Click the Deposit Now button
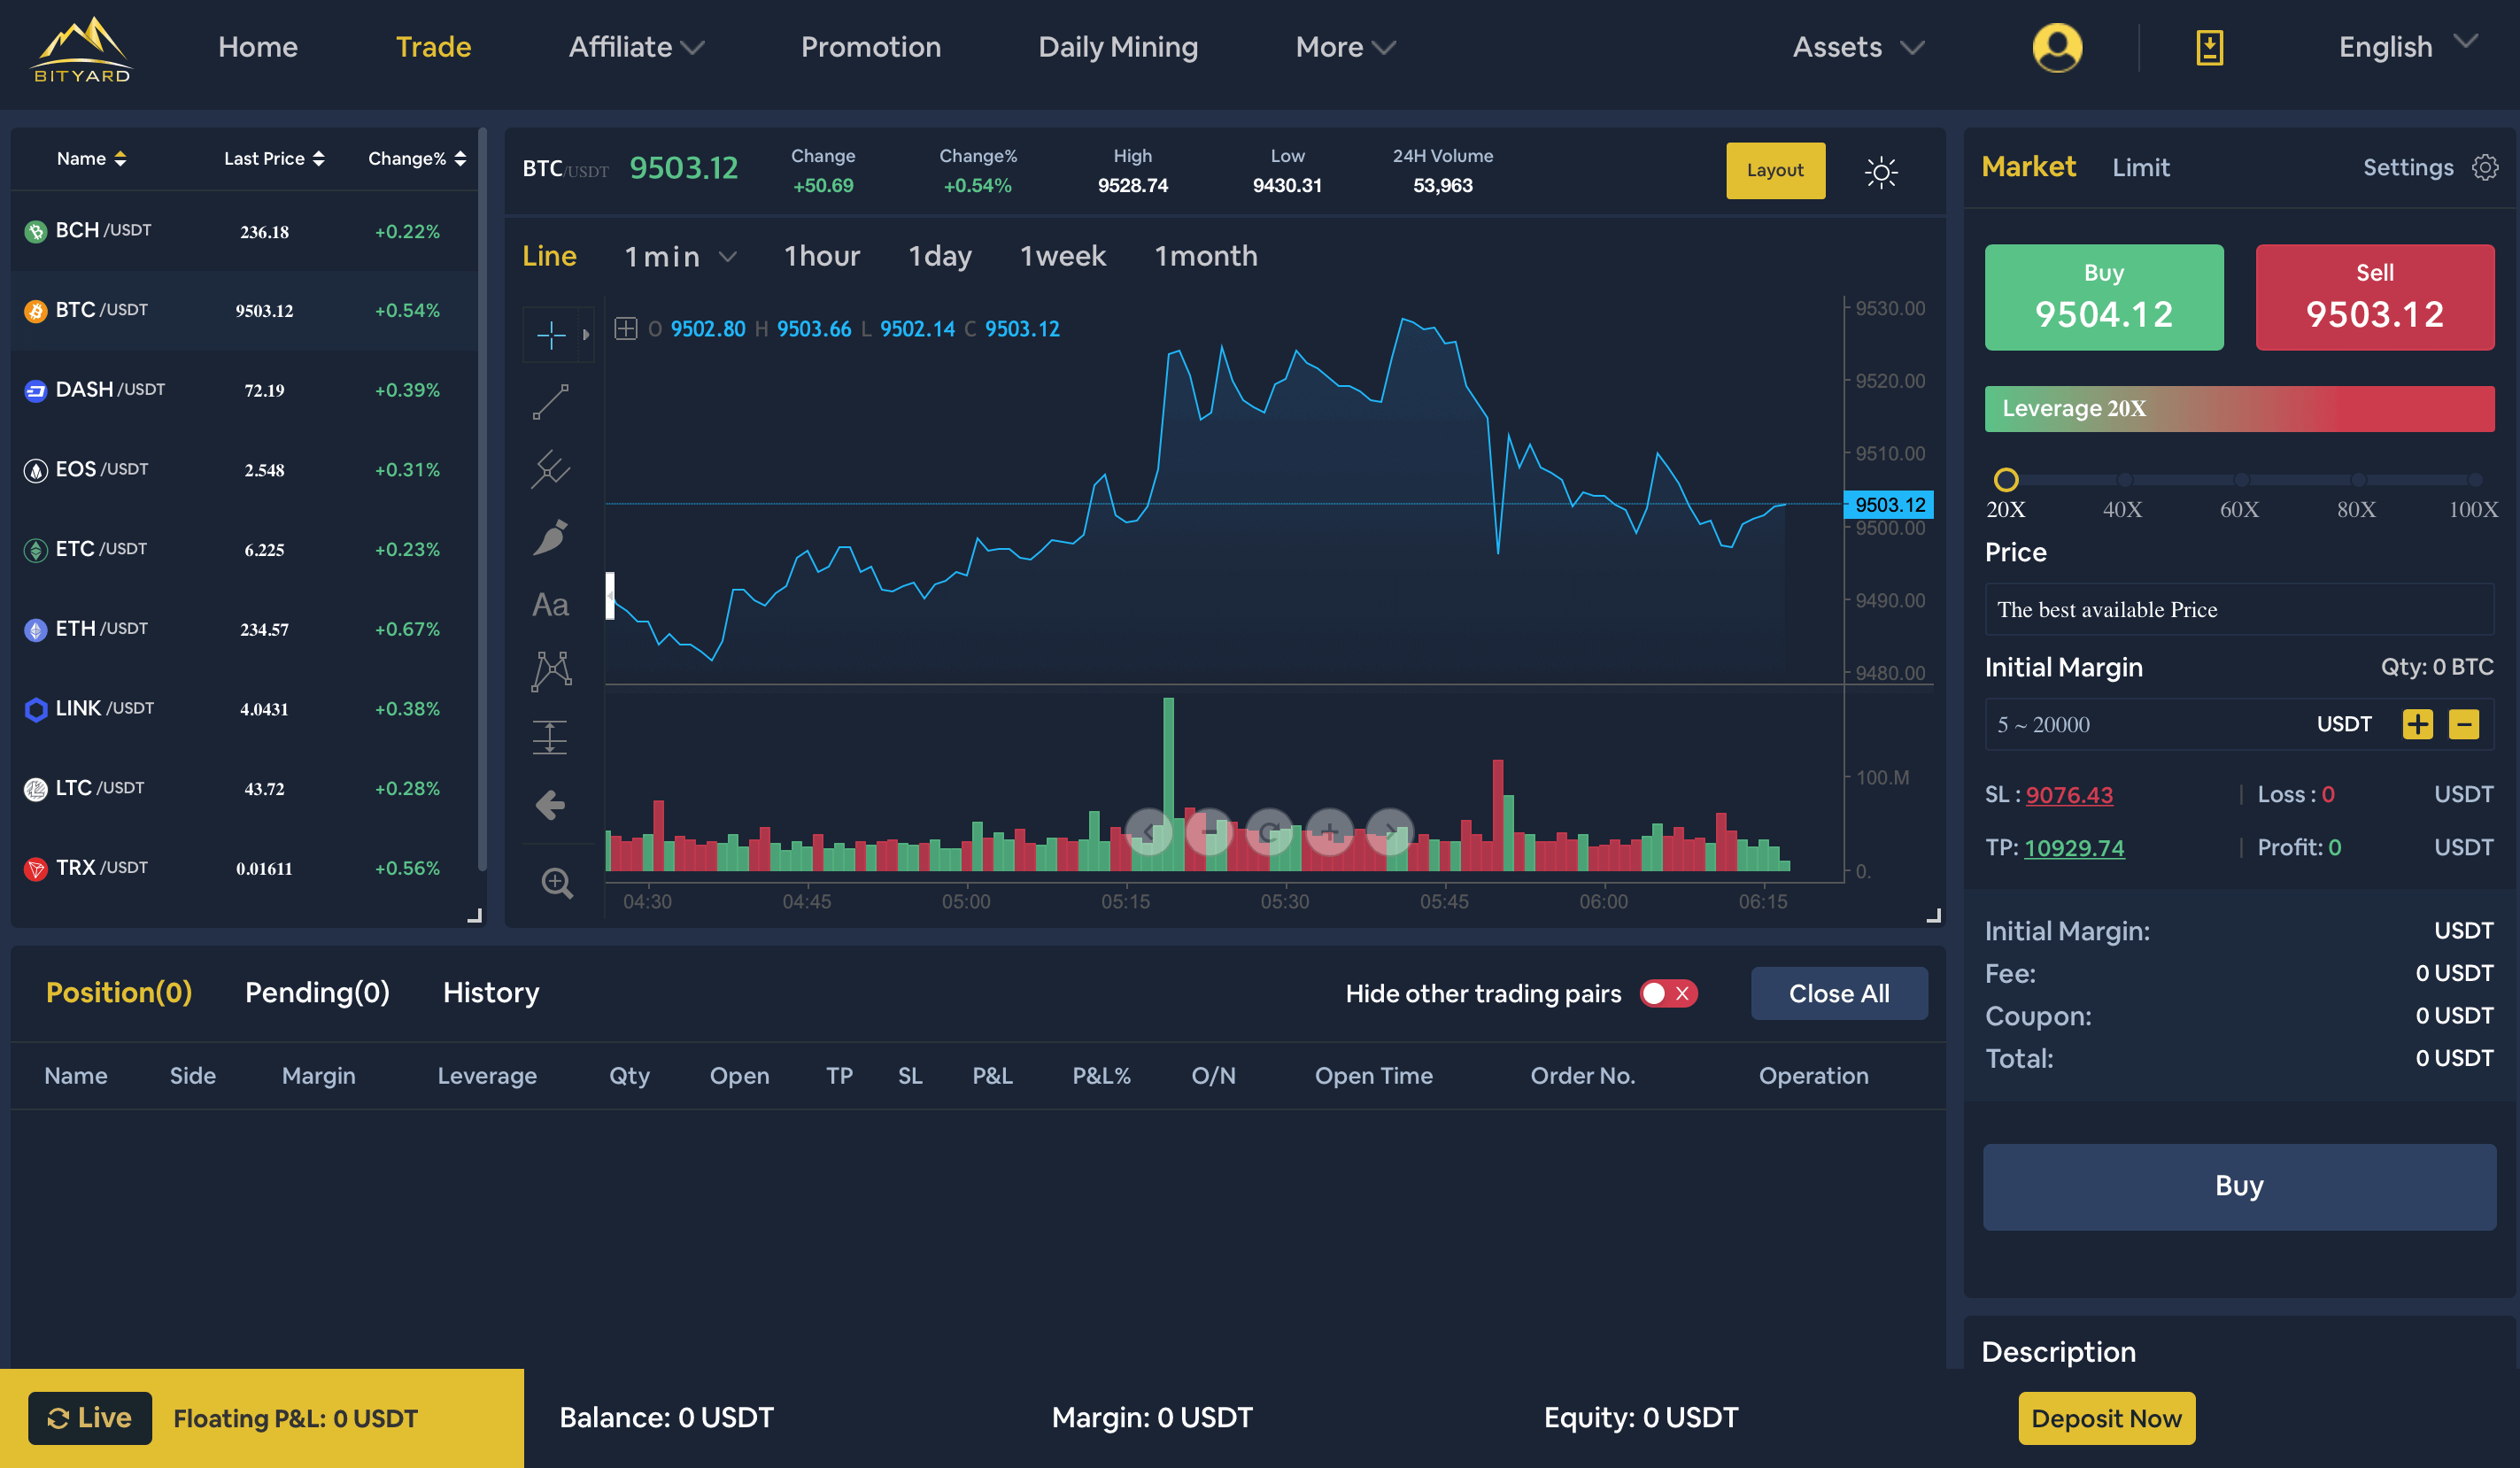Screen dimensions: 2520x1468 (2106, 1418)
